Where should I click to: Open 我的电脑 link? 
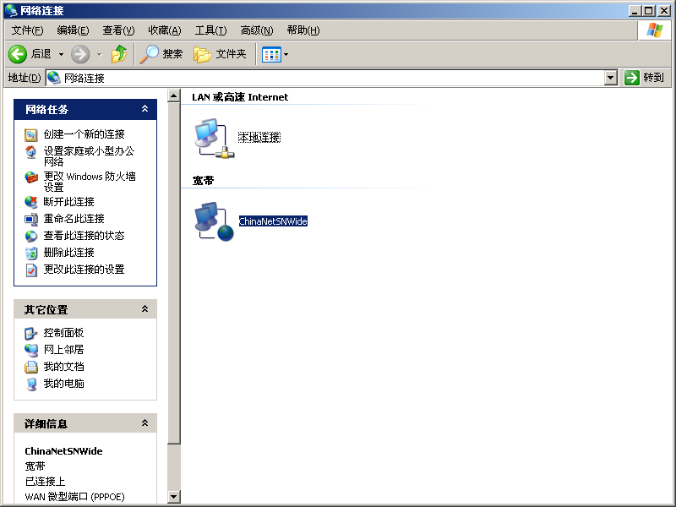[x=64, y=384]
